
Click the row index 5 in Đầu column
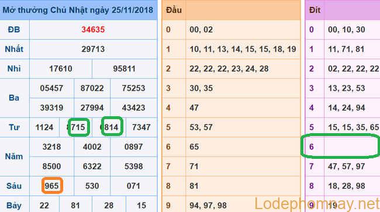point(168,127)
